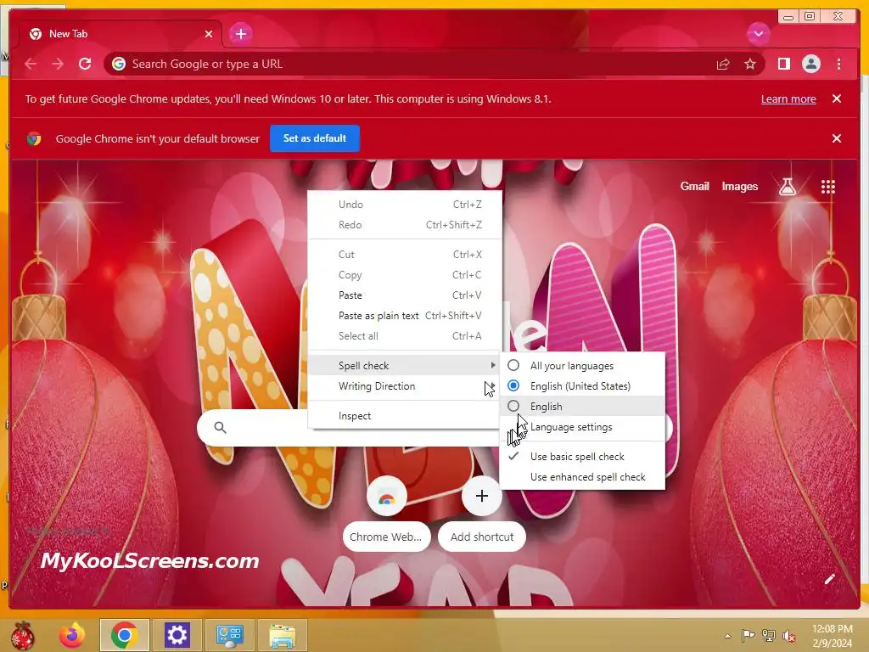Open Search Labs flask icon
The width and height of the screenshot is (869, 652).
tap(787, 187)
